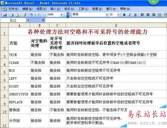Image resolution: width=167 pixels, height=128 pixels.
Task: Open the font size 12 dropdown
Action: (x=119, y=15)
